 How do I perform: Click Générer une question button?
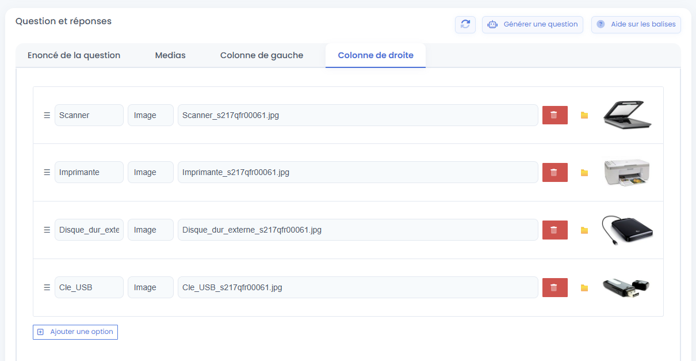click(533, 24)
